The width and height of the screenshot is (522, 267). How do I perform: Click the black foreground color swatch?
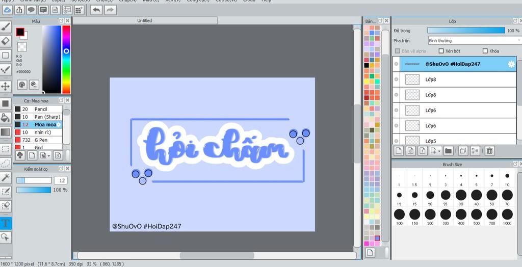(x=20, y=32)
